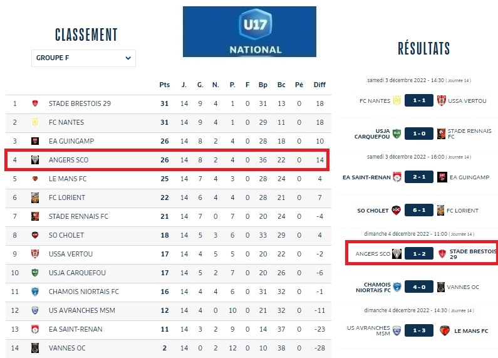Click the SO Cholet crest in standings
498x358 pixels.
pos(35,235)
